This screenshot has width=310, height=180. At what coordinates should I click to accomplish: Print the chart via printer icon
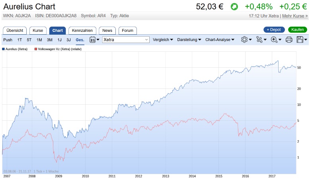(289, 40)
